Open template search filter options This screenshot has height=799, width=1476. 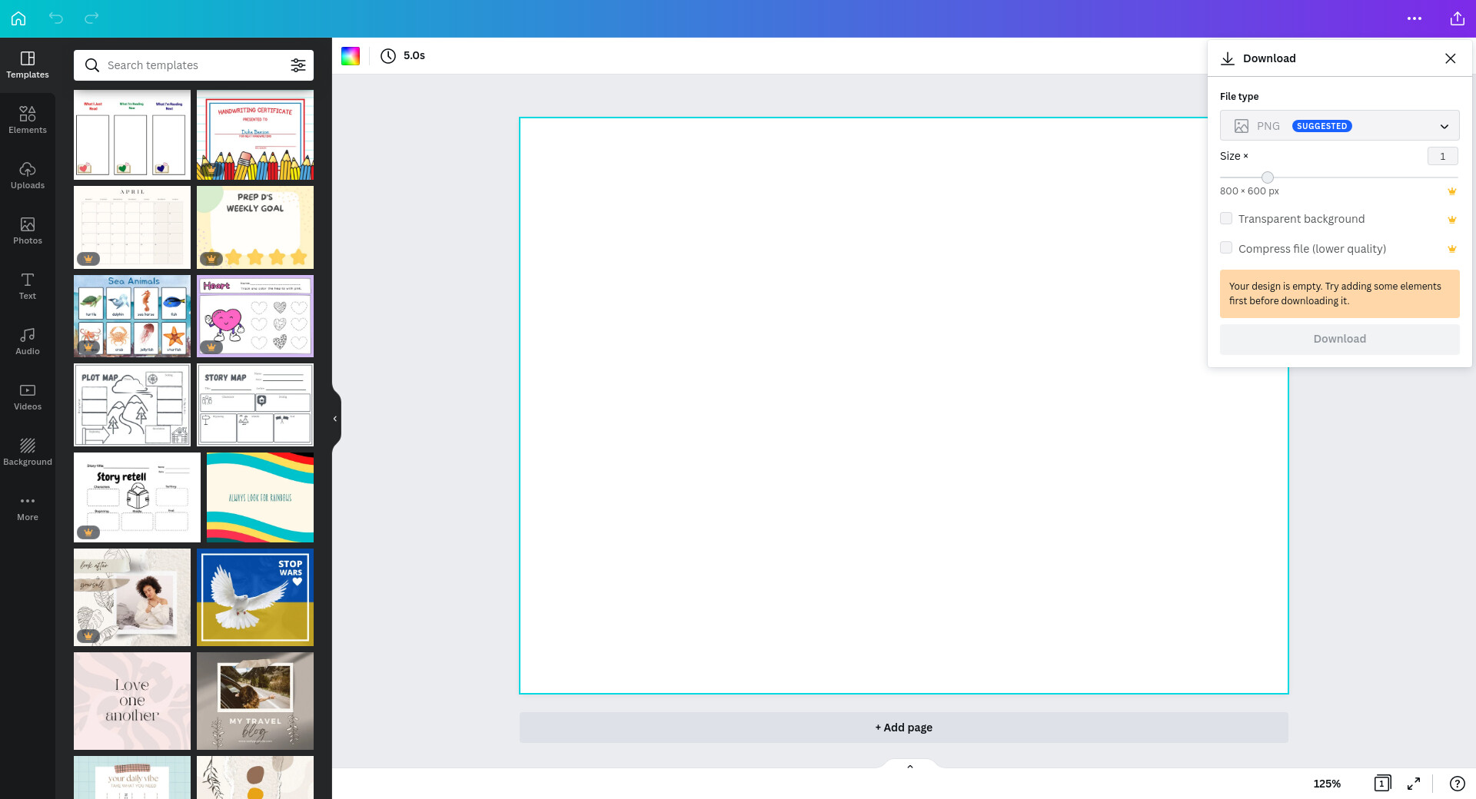[x=298, y=65]
